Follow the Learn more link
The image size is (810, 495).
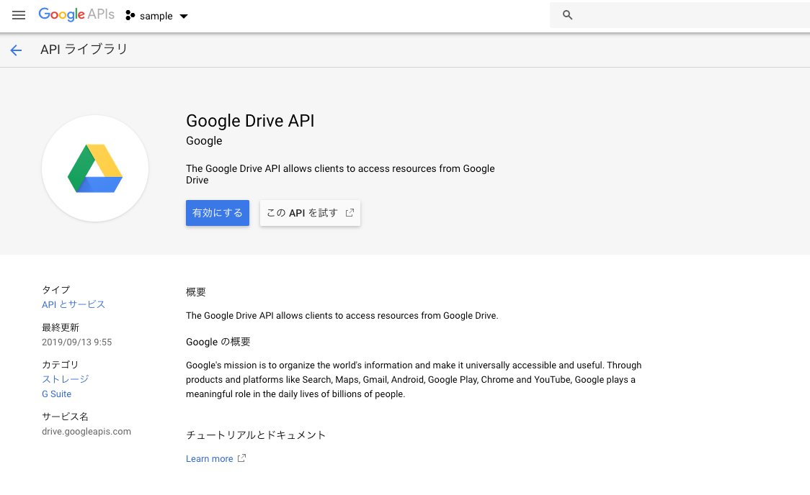pos(210,459)
